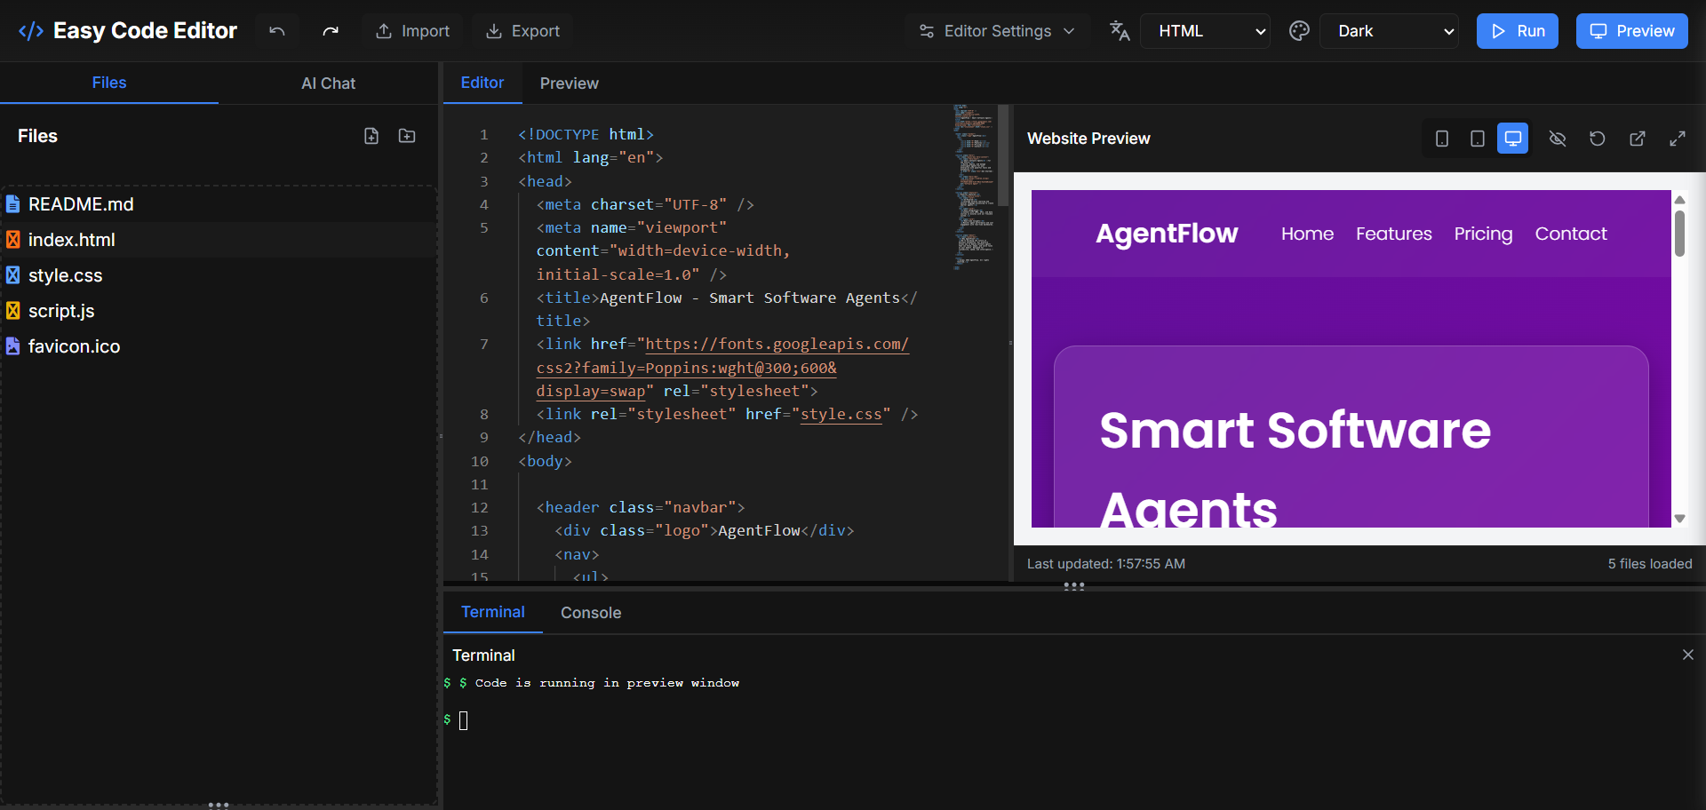This screenshot has width=1706, height=810.
Task: Click the Google Fonts URL in code
Action: (x=721, y=368)
